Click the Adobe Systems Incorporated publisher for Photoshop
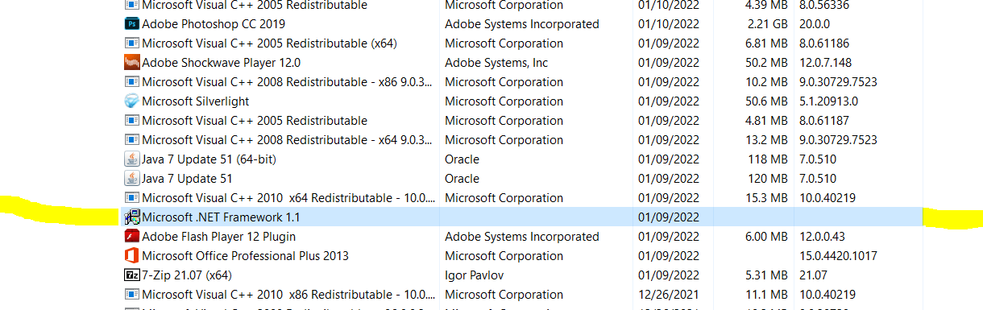 click(x=522, y=24)
